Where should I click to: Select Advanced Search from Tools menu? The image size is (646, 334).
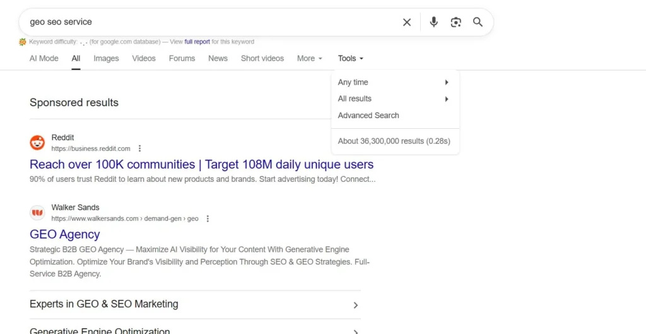(368, 116)
